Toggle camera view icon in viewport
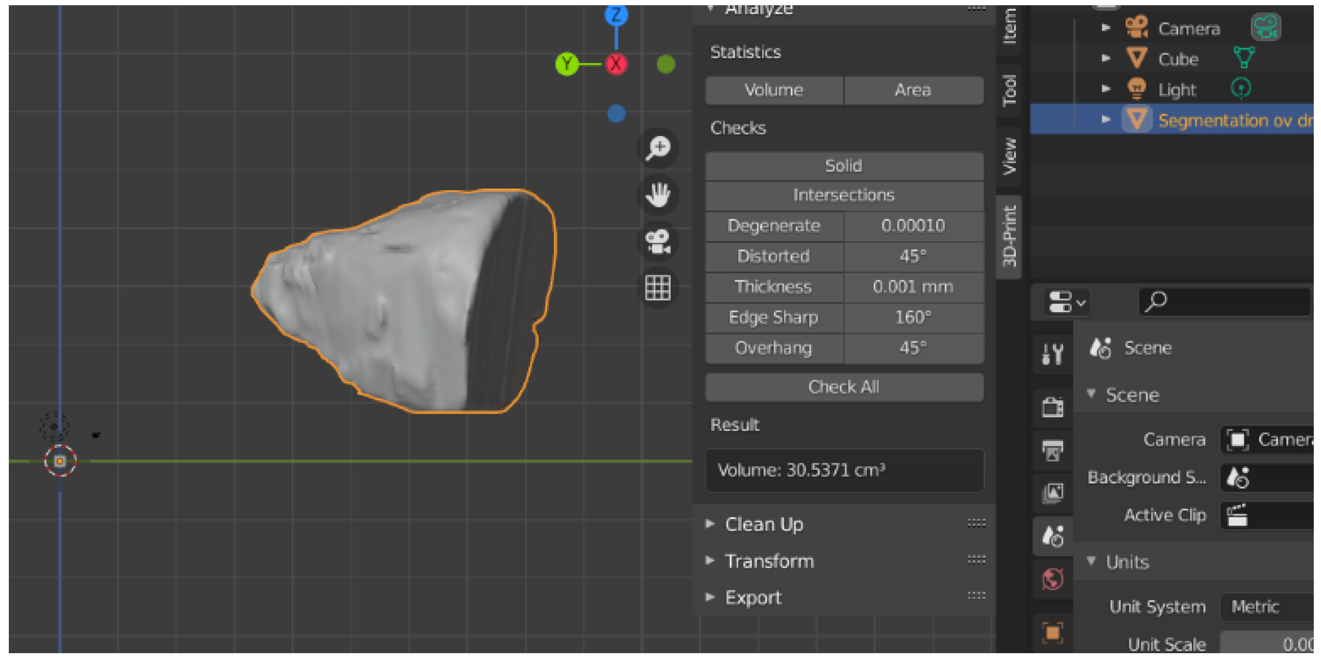 pyautogui.click(x=658, y=241)
